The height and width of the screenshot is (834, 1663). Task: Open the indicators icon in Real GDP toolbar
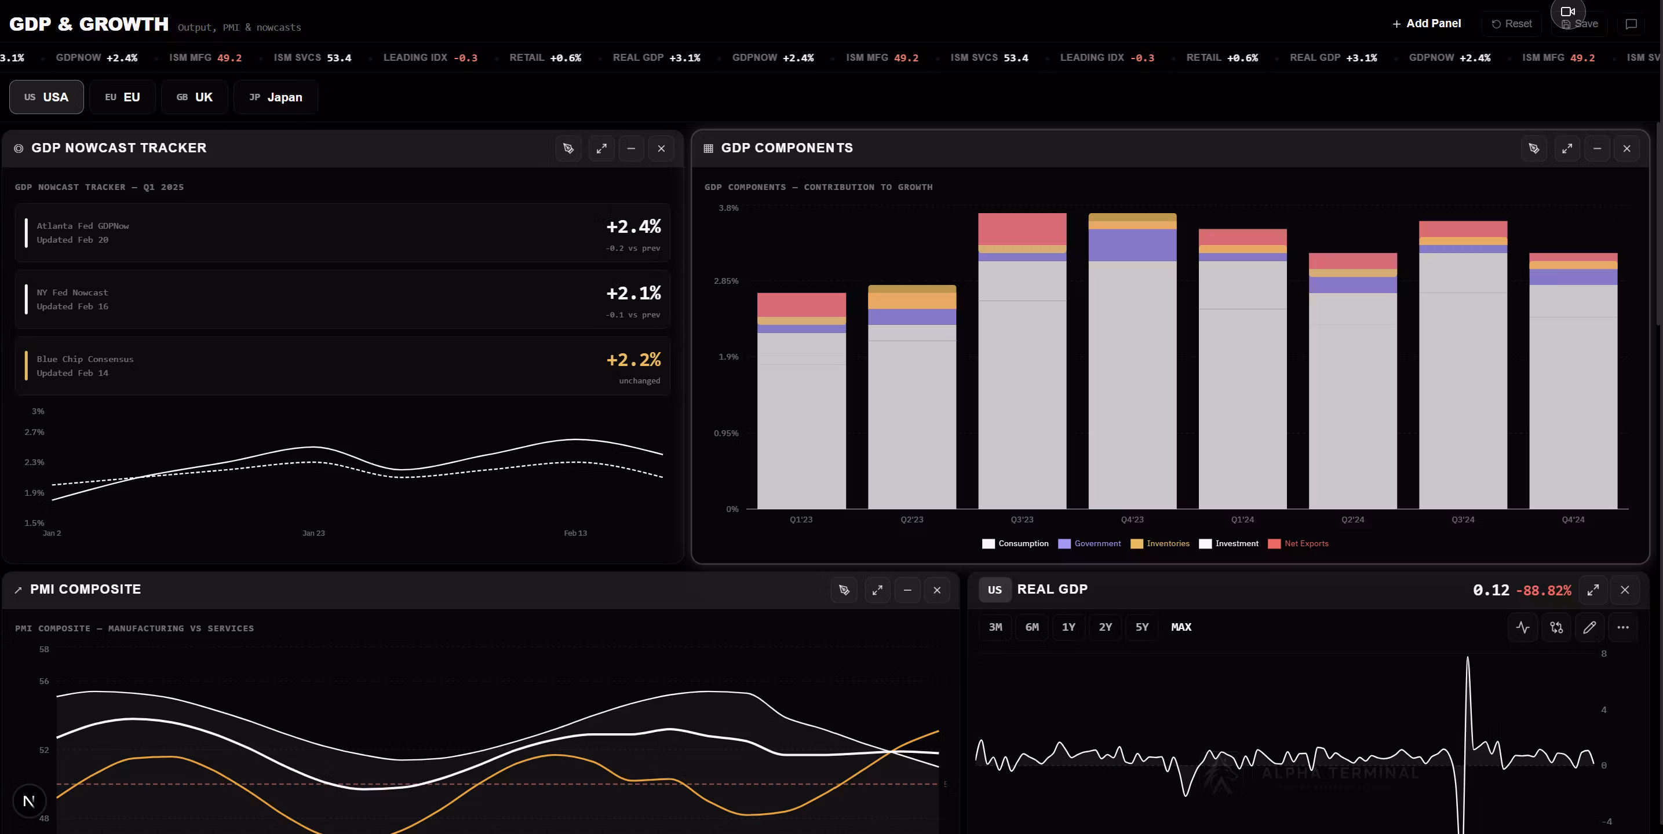point(1523,627)
